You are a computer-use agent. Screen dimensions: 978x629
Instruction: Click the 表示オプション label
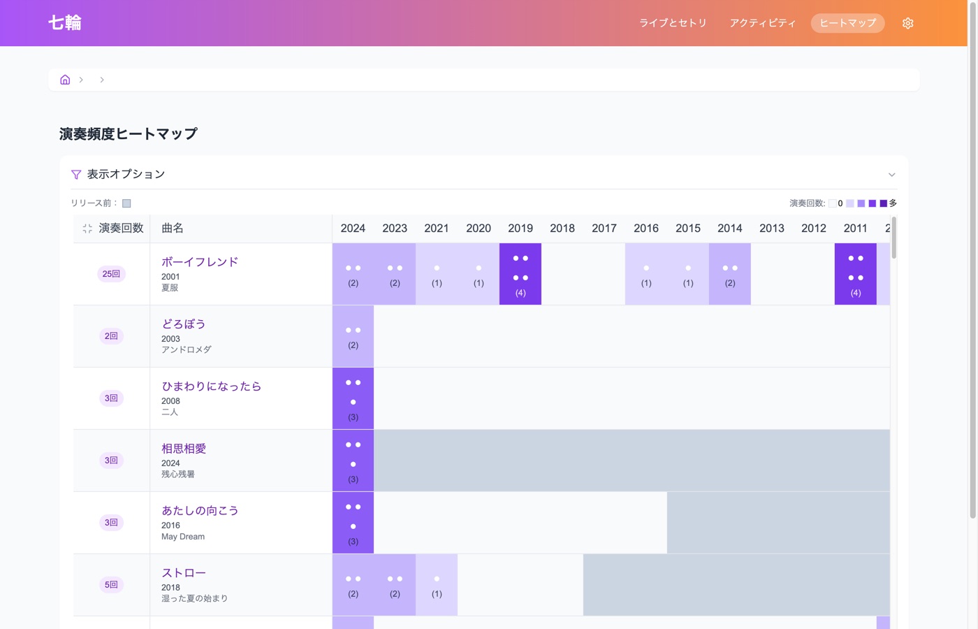[x=126, y=175]
